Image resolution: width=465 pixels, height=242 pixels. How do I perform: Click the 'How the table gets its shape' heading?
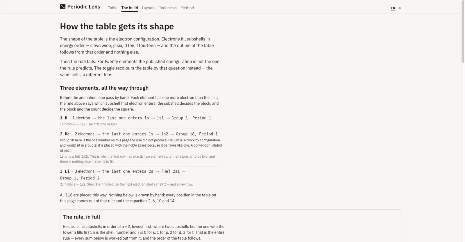(117, 26)
